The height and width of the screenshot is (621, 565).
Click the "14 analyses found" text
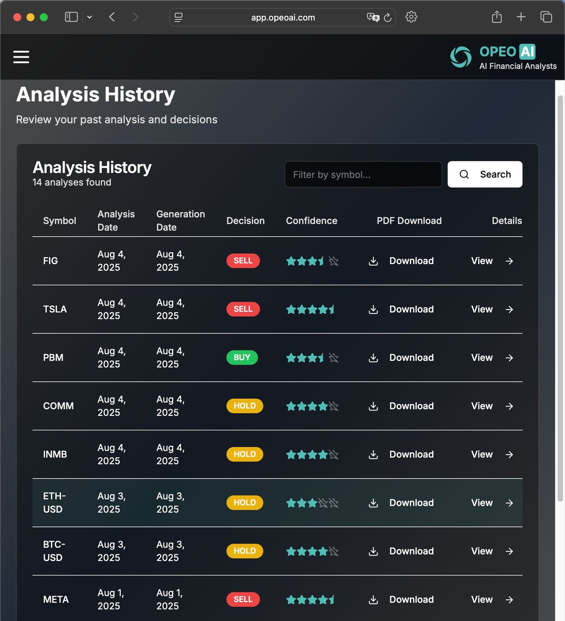[72, 182]
